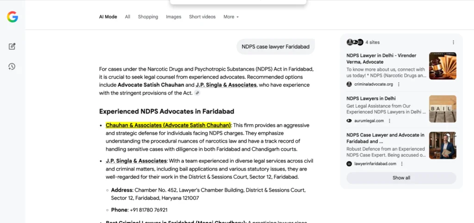Open AI Mode history clock icon
Screen dimensions: 474x223
[x=12, y=67]
